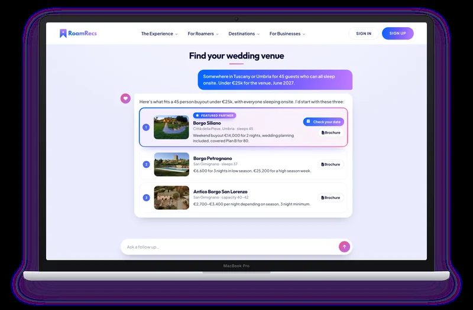Click the Sign Up button
The width and height of the screenshot is (473, 310).
point(397,34)
